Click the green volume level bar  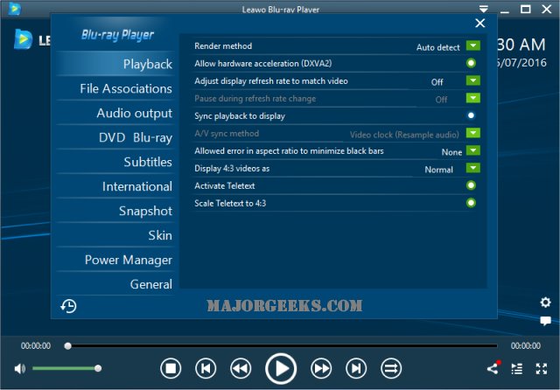(63, 368)
